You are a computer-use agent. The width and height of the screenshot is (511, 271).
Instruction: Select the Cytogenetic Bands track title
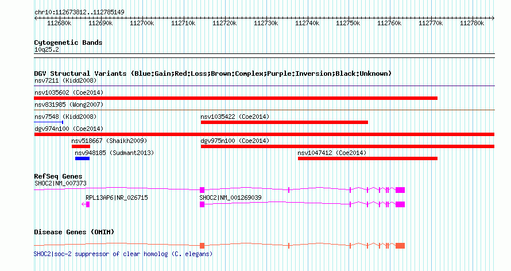pyautogui.click(x=68, y=42)
